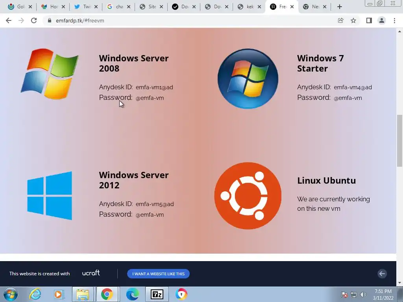This screenshot has height=302, width=403.
Task: Click 'I WANT A WEBSITE LIKE THIS' button
Action: (158, 274)
